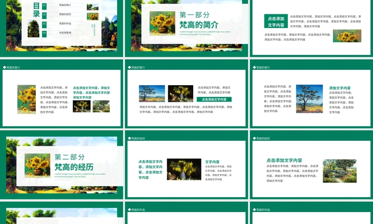Click the sunflower image on 第二部分 slide
This screenshot has height=224, width=373.
(x=37, y=166)
